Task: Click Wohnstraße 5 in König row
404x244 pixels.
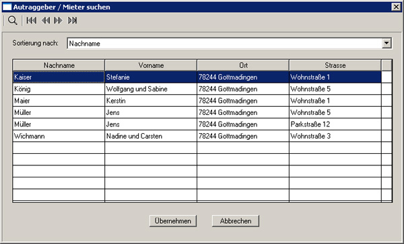Action: coord(335,89)
